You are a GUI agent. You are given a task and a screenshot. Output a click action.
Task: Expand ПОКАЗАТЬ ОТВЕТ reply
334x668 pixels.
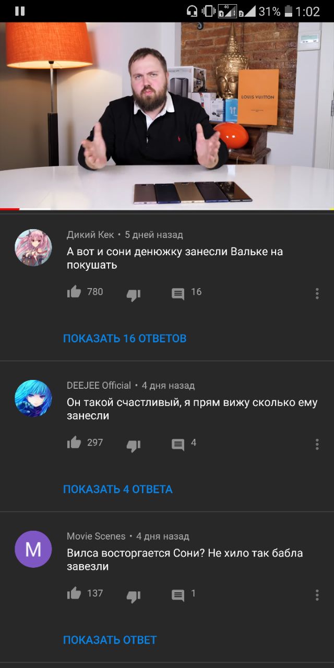[x=110, y=640]
